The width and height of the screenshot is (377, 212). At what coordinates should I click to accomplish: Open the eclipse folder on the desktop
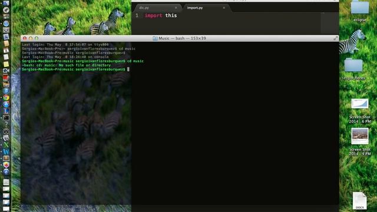pyautogui.click(x=360, y=8)
